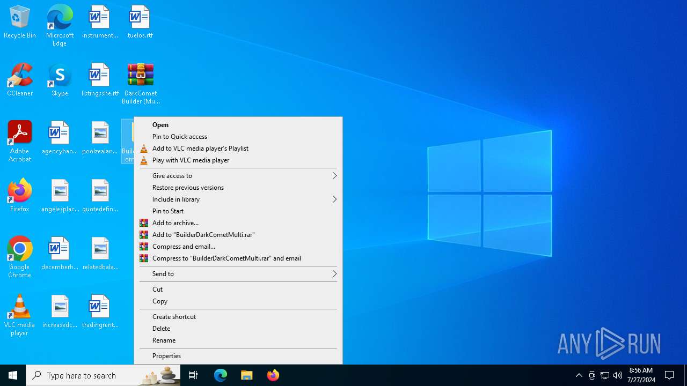Viewport: 687px width, 386px height.
Task: Select the Adobe Acrobat desktop shortcut
Action: pyautogui.click(x=20, y=142)
